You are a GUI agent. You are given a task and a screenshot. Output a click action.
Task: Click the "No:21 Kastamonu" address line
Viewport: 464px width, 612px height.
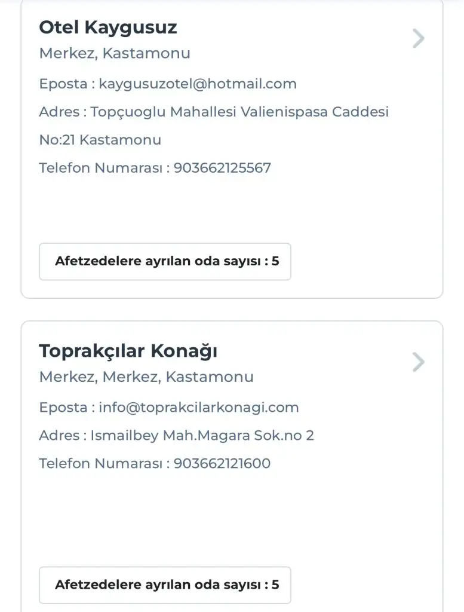(x=100, y=140)
